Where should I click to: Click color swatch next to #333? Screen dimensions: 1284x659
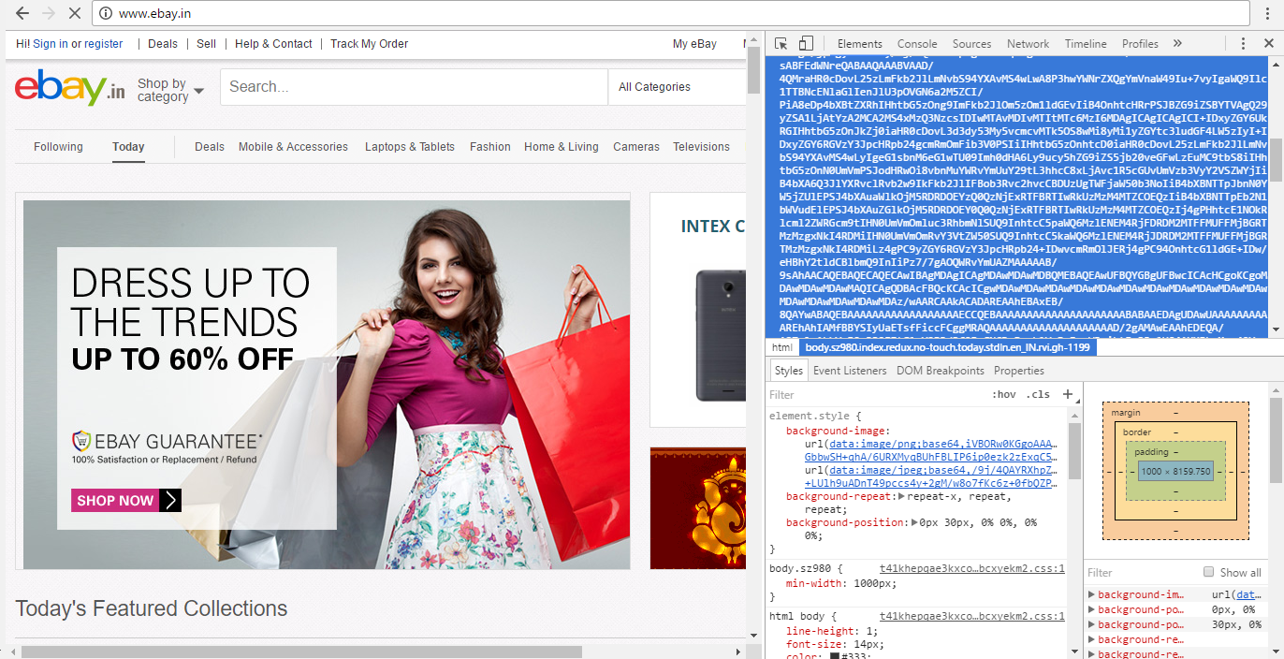[x=834, y=656]
